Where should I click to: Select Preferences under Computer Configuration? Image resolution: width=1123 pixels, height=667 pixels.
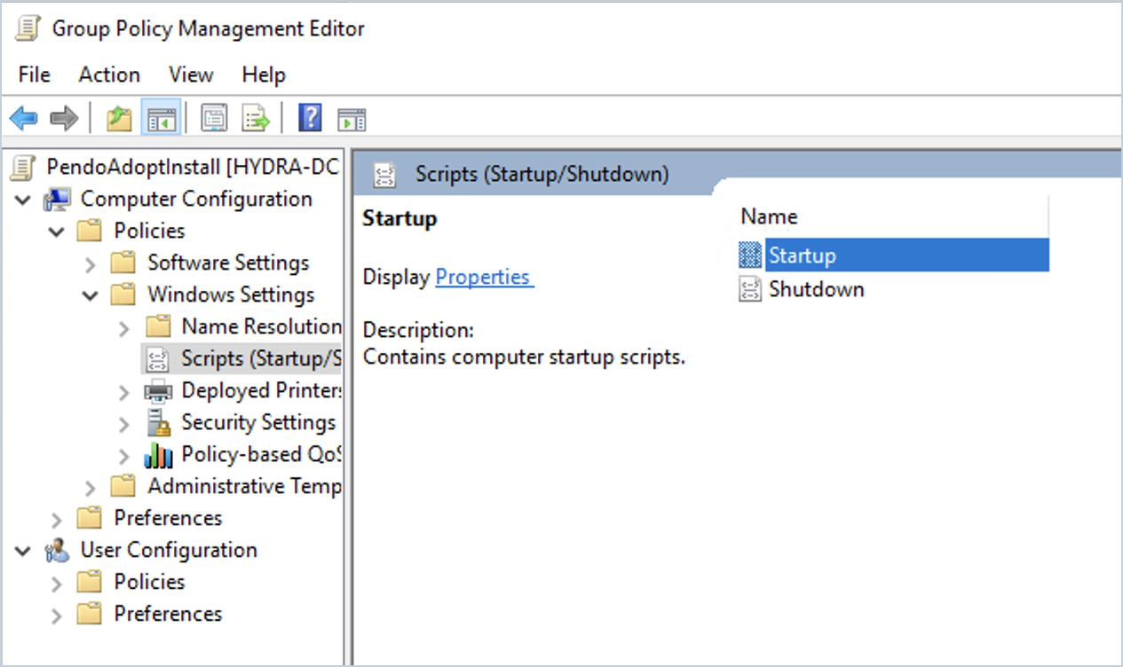click(x=168, y=518)
